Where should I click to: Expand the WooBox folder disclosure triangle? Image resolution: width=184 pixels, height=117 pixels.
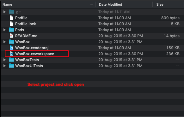tap(4, 42)
